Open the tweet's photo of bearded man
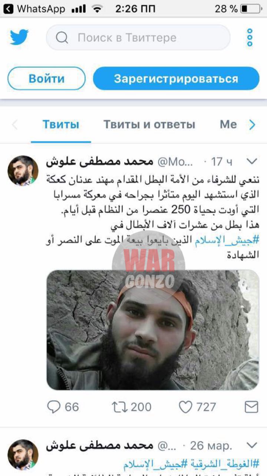The width and height of the screenshot is (267, 476). pyautogui.click(x=153, y=330)
